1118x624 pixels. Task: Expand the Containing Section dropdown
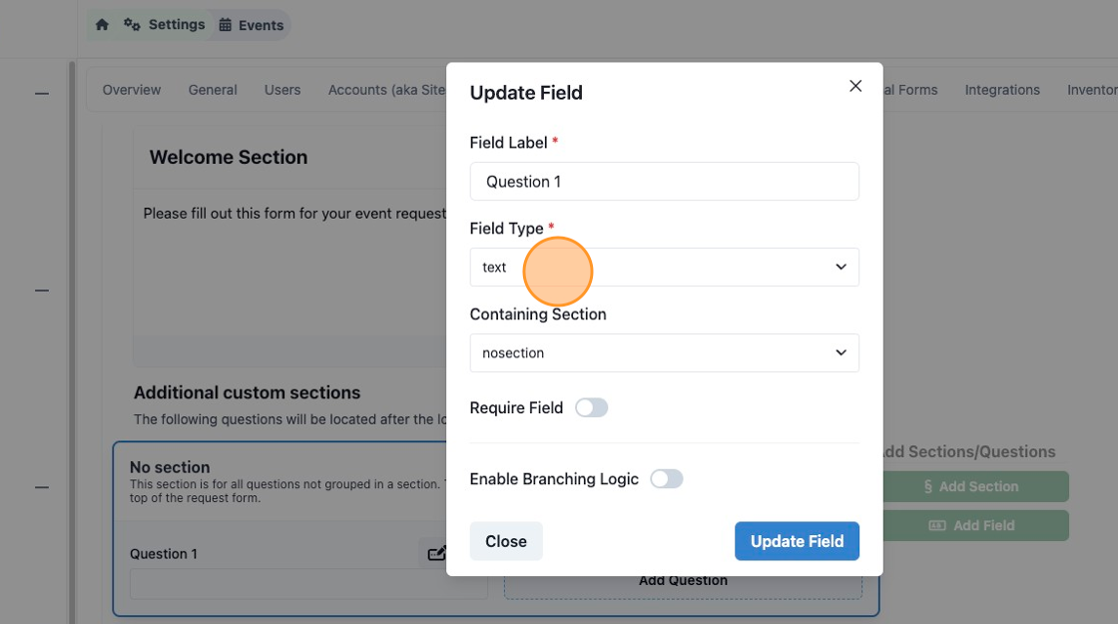tap(664, 352)
